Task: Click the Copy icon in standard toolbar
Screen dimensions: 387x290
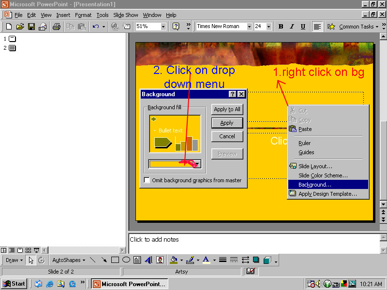Action: [71, 27]
